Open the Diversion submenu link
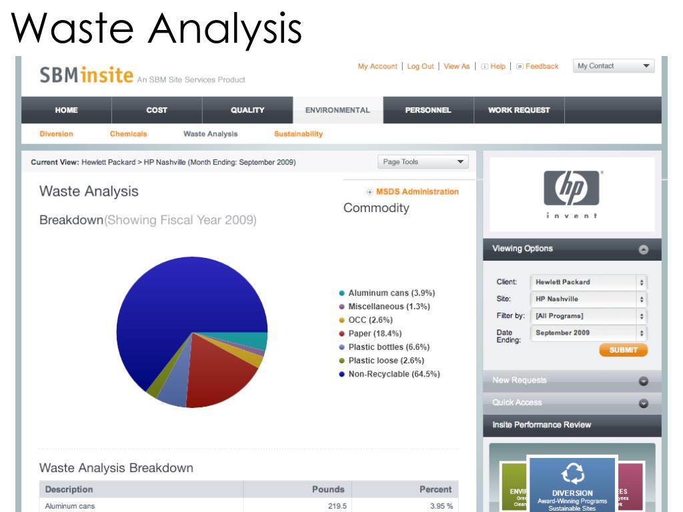Viewport: 683px width, 512px height. pos(56,133)
